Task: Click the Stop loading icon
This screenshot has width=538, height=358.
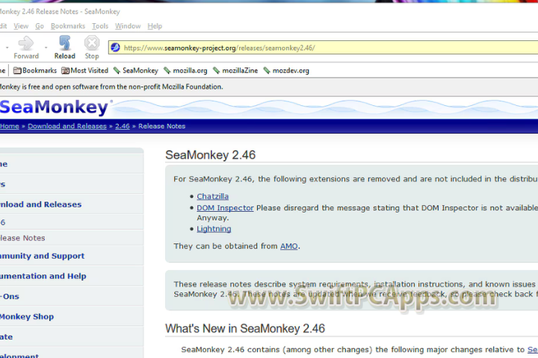Action: tap(92, 43)
